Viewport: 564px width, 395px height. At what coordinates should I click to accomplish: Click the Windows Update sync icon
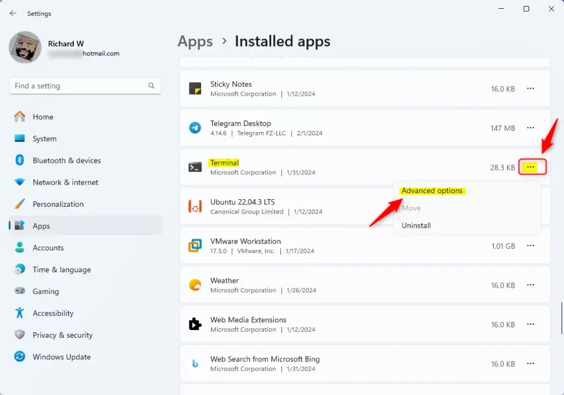(20, 356)
